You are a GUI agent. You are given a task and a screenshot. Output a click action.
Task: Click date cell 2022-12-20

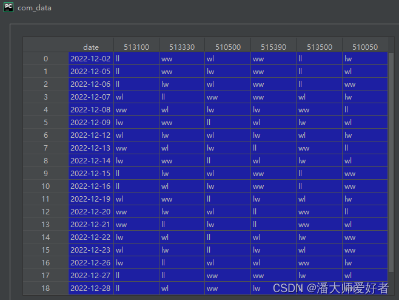[x=91, y=211]
